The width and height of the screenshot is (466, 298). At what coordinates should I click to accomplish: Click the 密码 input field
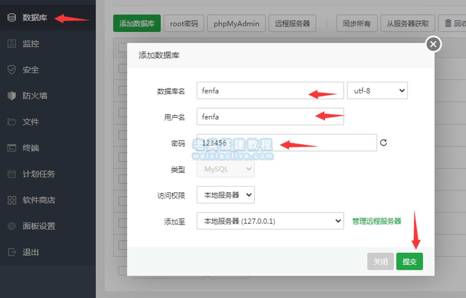pyautogui.click(x=287, y=143)
